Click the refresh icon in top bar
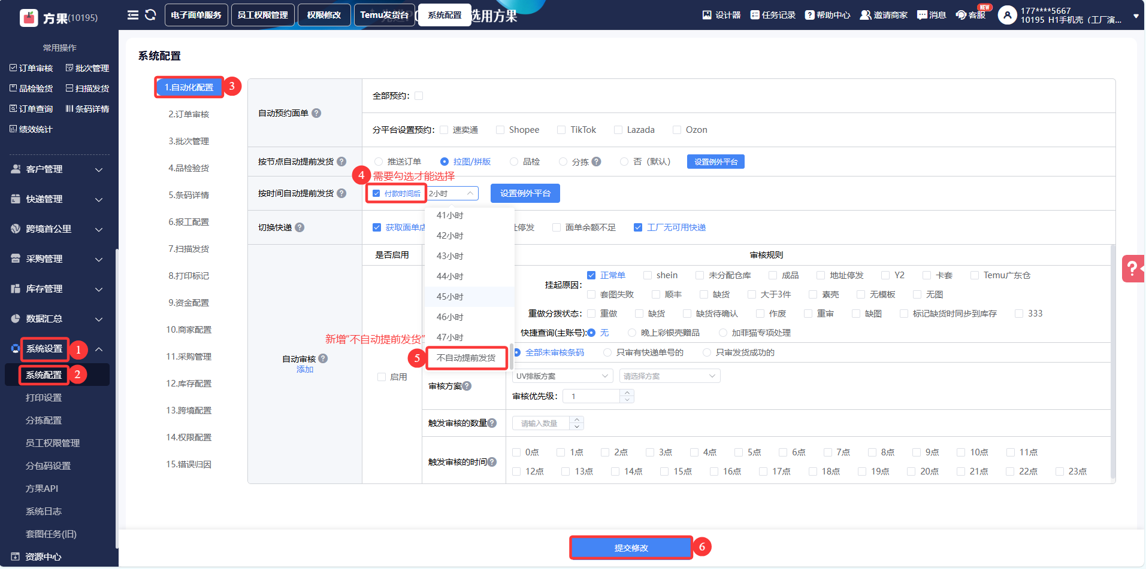 150,15
